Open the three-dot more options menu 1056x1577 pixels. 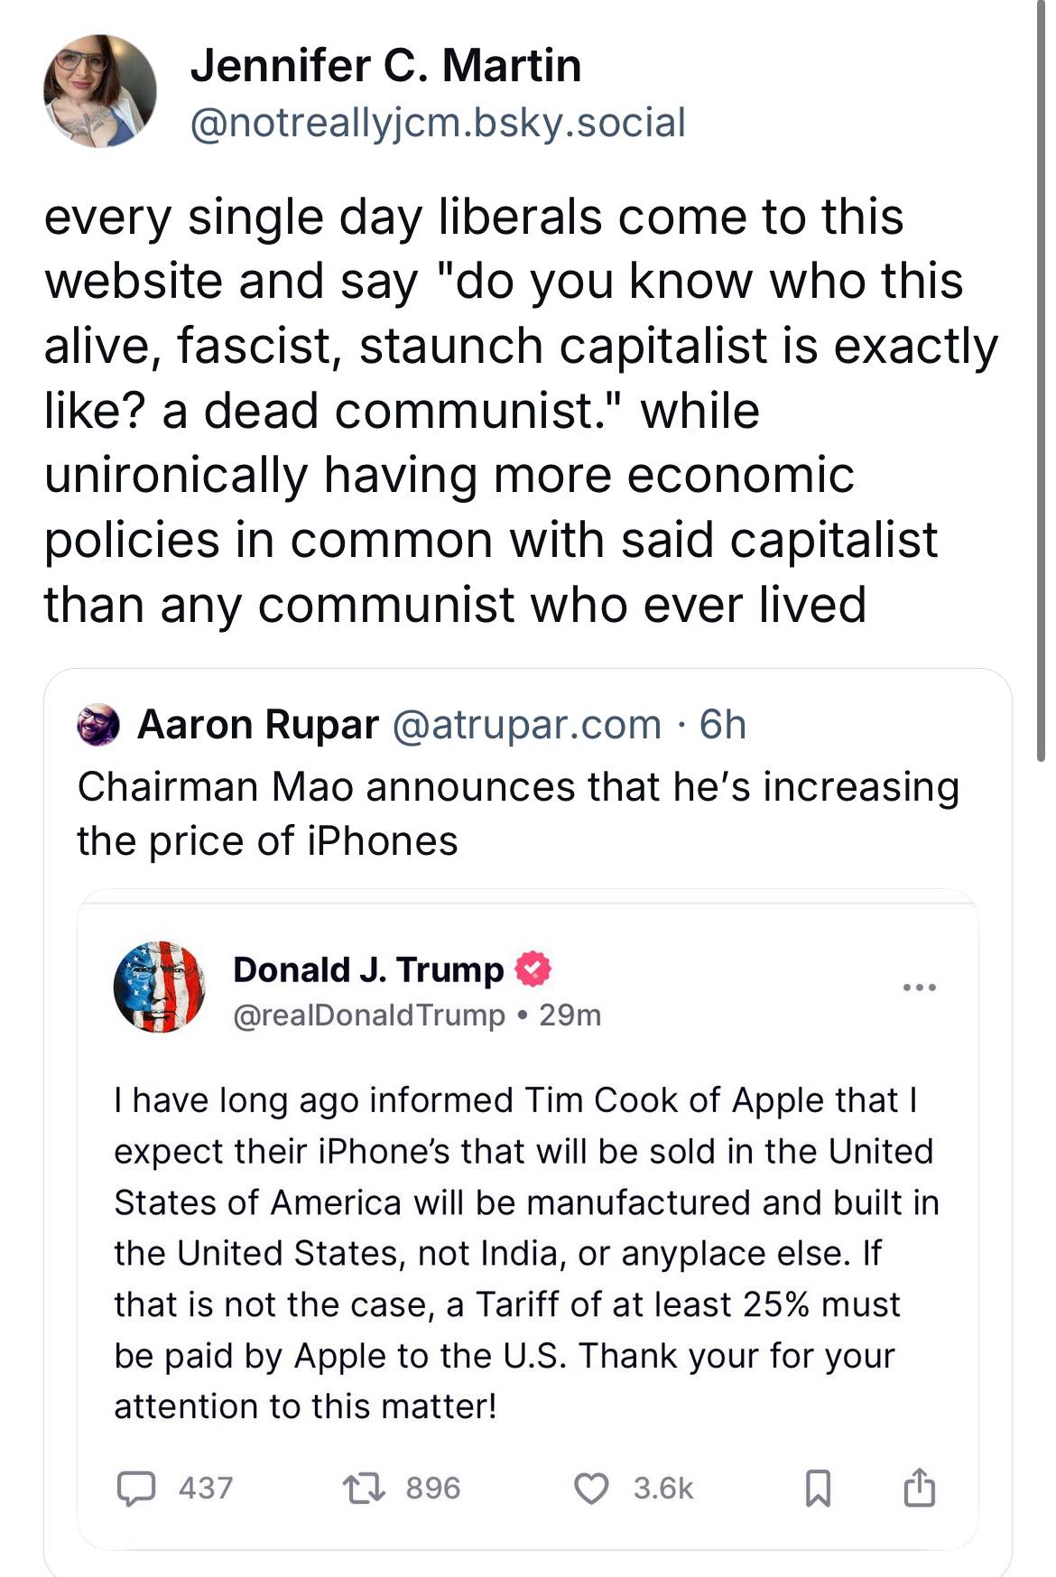coord(920,988)
